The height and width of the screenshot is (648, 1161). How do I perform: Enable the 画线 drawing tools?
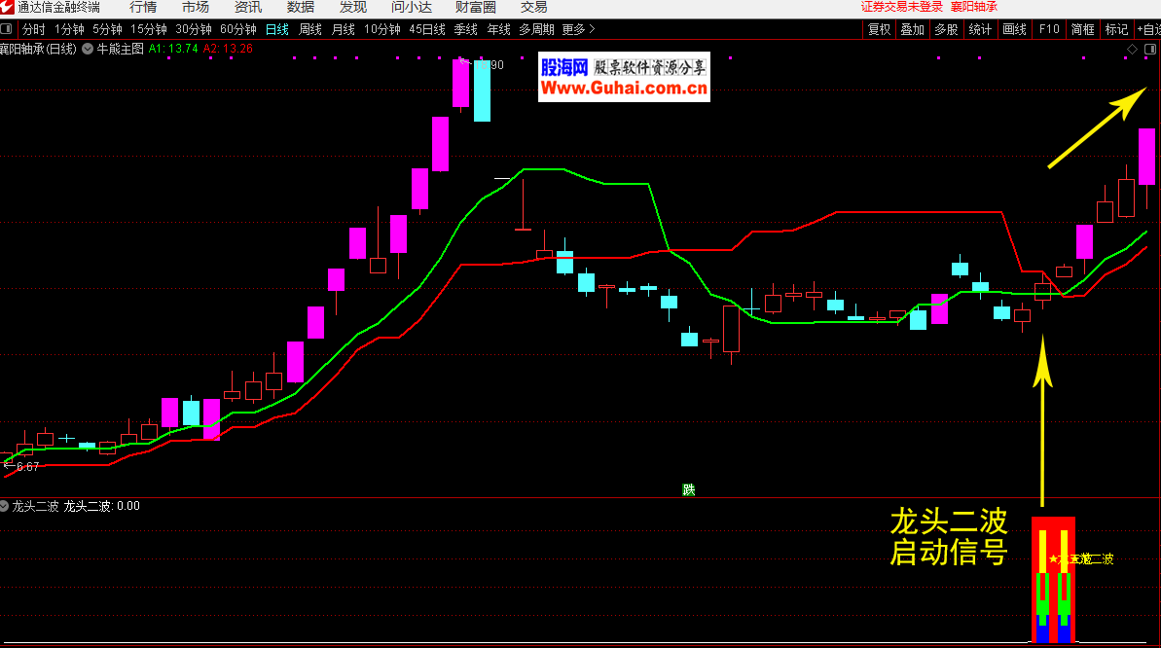coord(1014,29)
